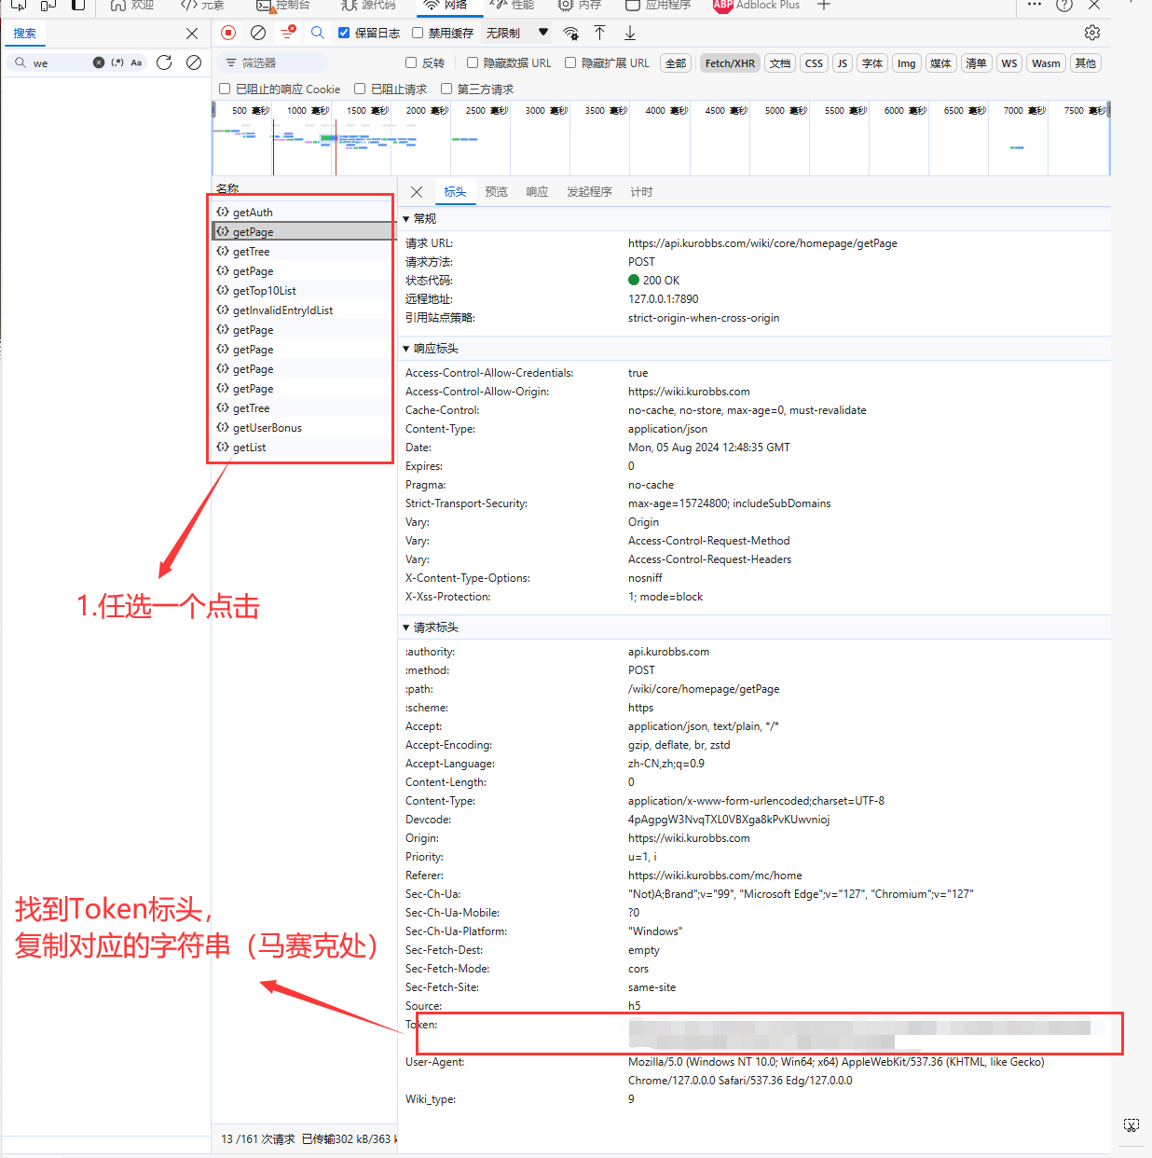Select the getUserBonus request
The width and height of the screenshot is (1152, 1158).
[303, 428]
